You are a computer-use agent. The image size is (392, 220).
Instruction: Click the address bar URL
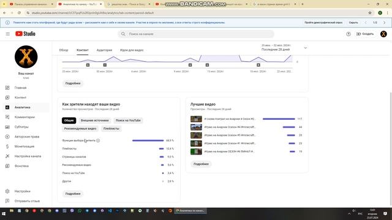(92, 13)
